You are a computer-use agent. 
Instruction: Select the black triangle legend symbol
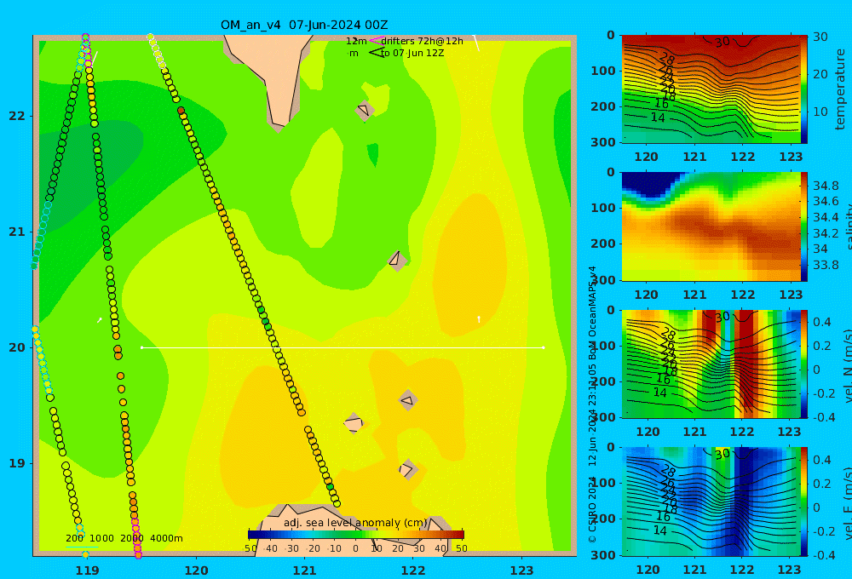tap(377, 53)
